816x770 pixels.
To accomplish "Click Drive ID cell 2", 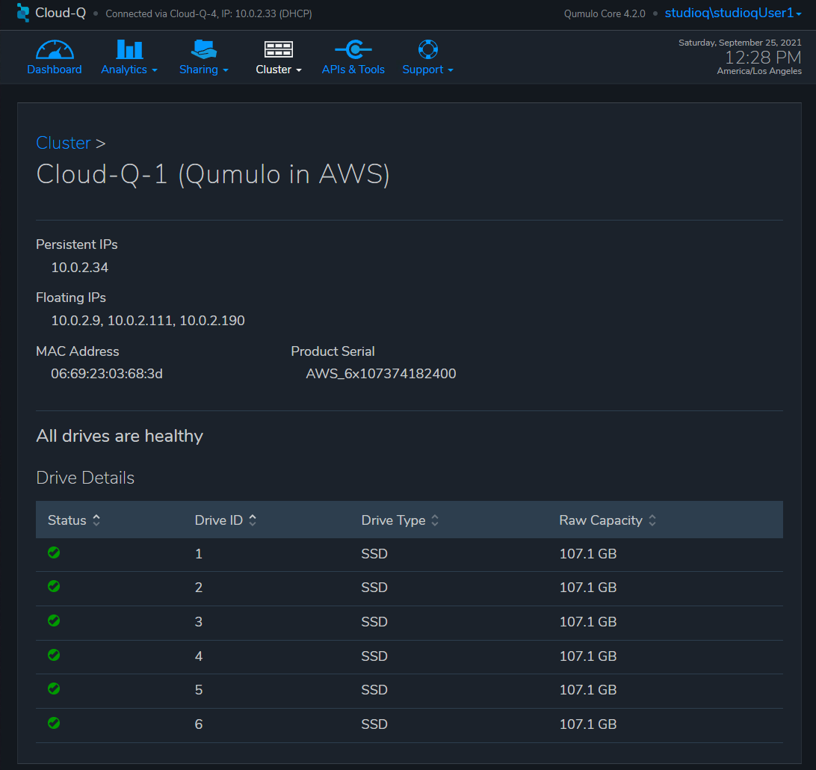I will click(198, 588).
